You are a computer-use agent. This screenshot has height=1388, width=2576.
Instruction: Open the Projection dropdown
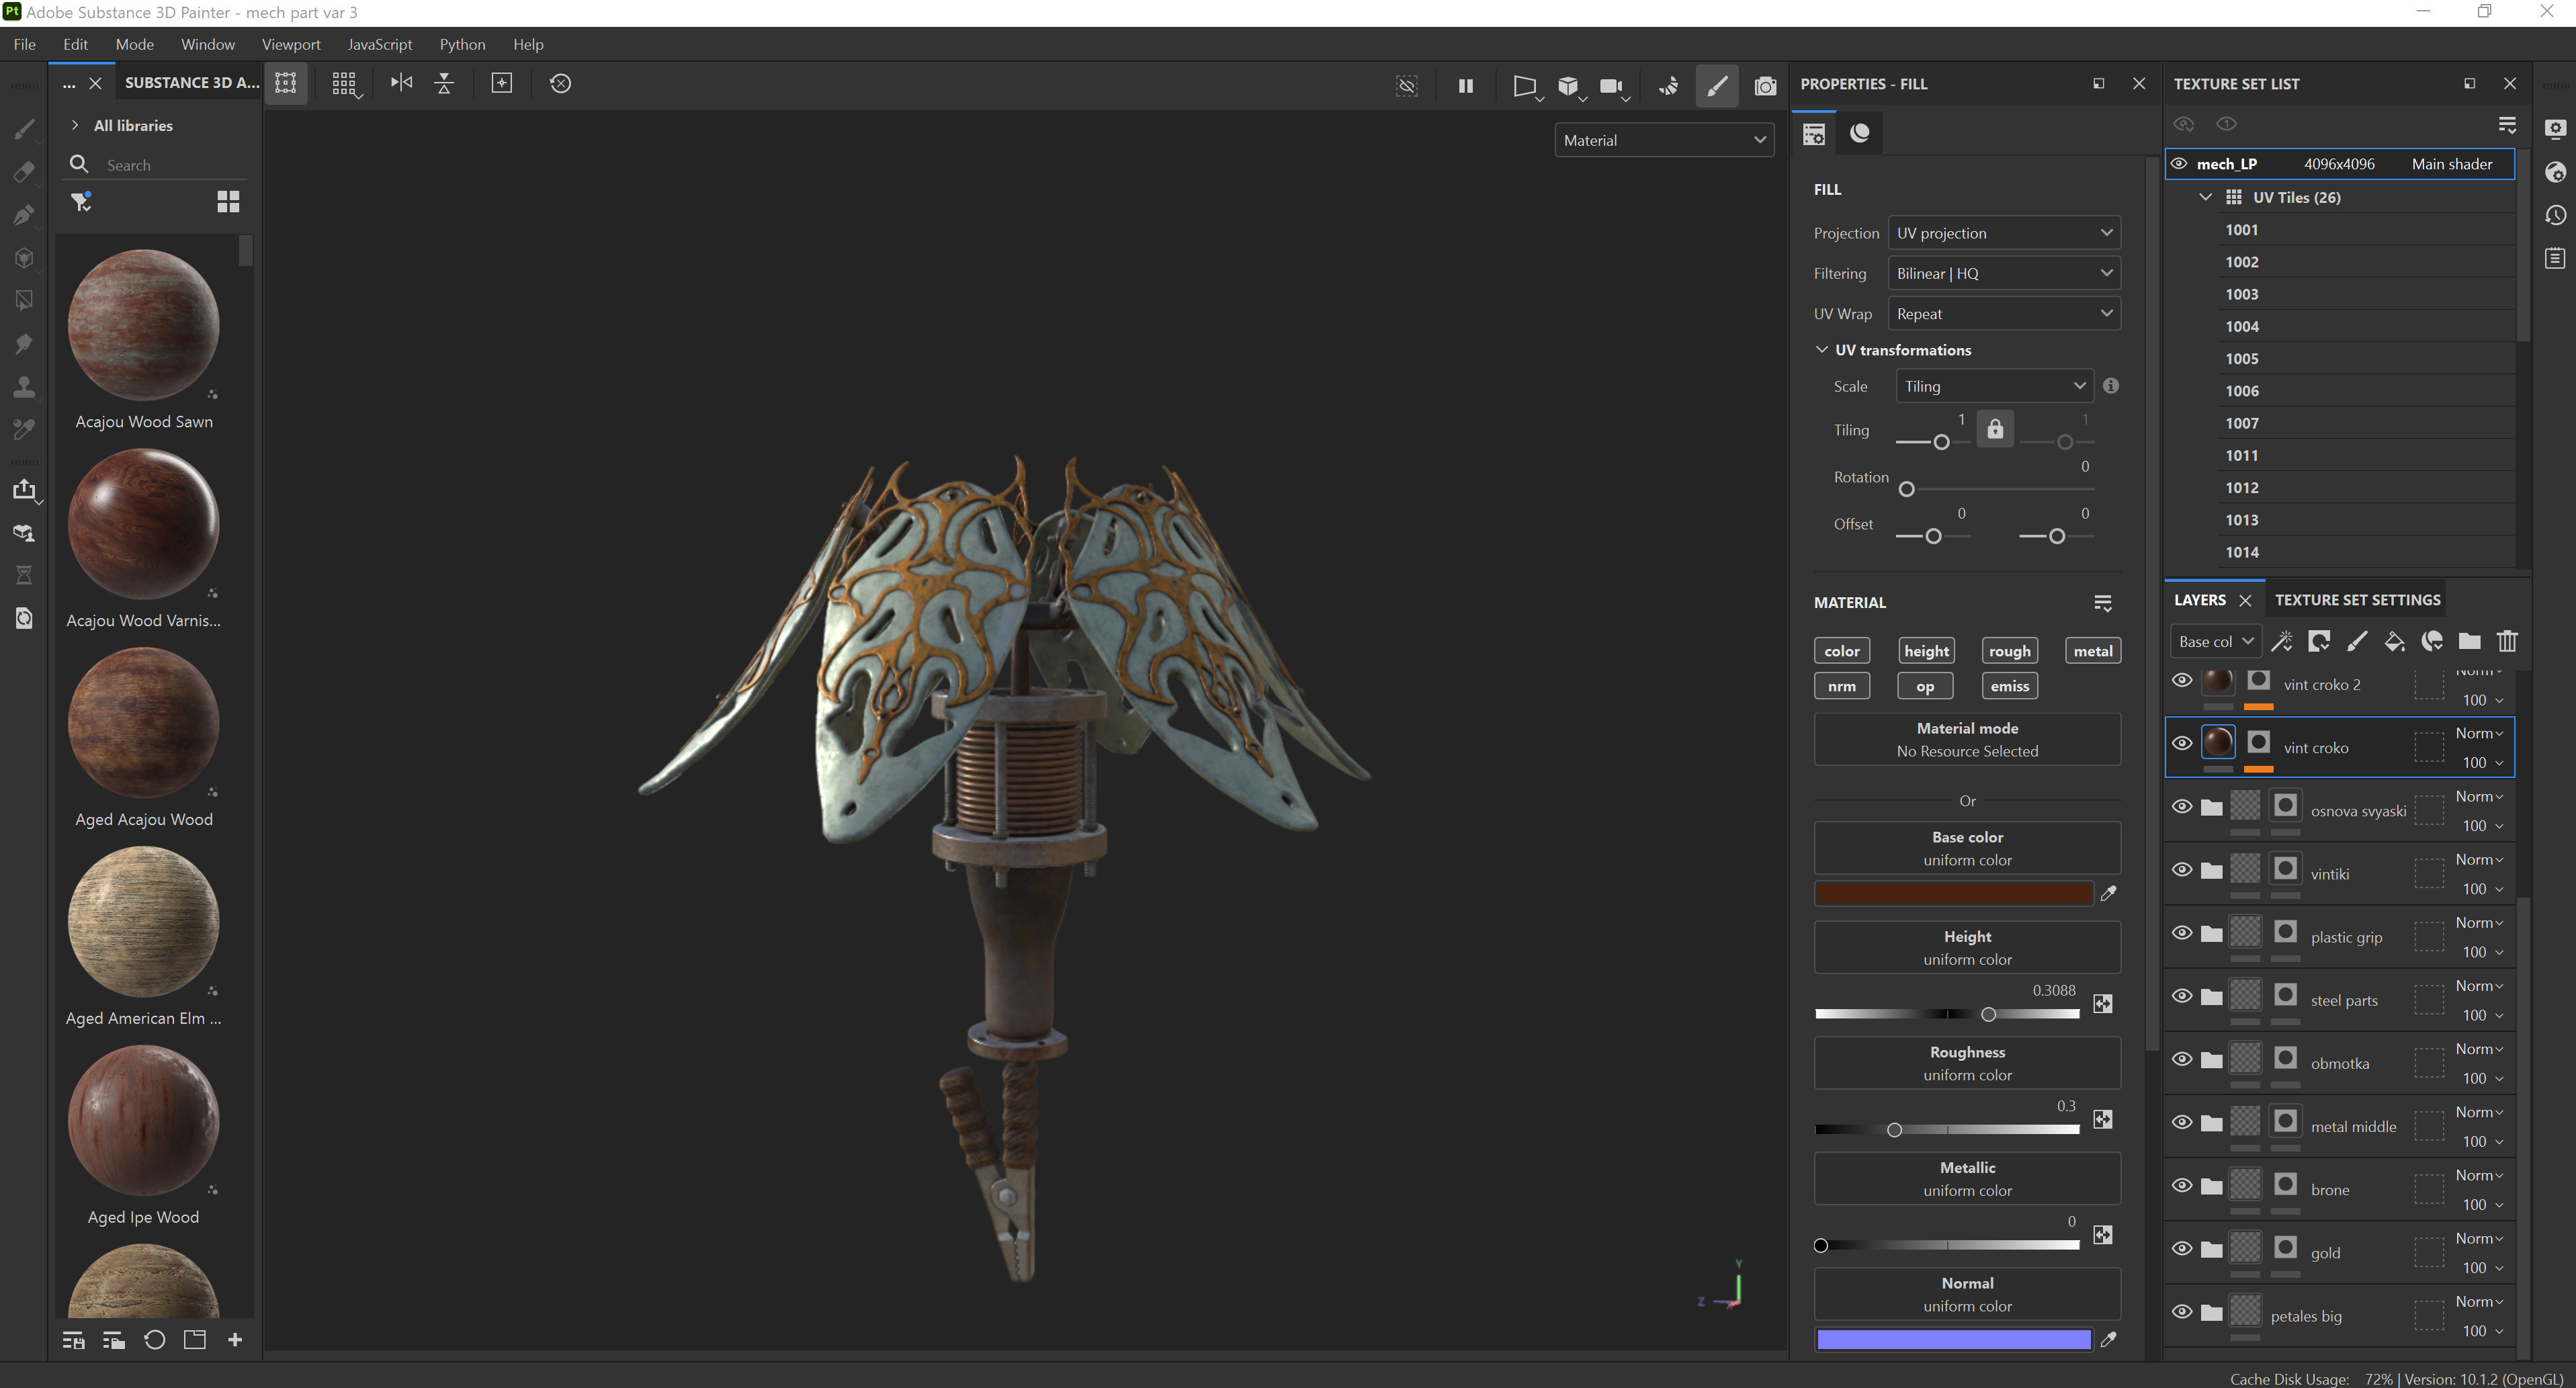[x=2004, y=233]
